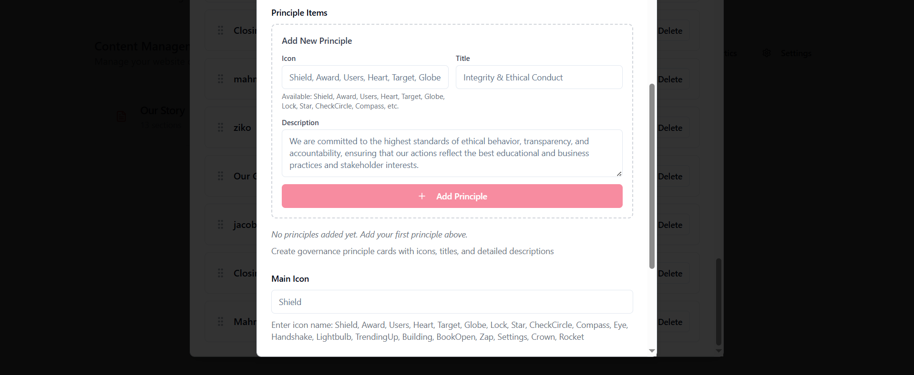Screen dimensions: 914x375
Task: Click the plus icon in Add Principle
Action: tap(422, 196)
